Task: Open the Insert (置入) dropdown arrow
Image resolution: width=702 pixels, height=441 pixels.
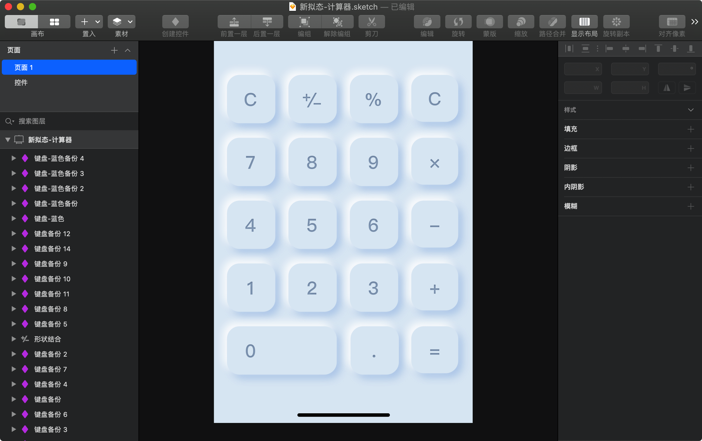Action: point(98,22)
